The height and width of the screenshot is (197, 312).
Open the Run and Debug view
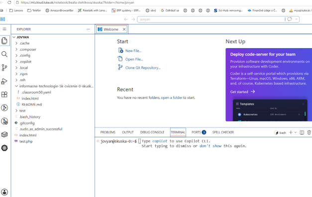(x=4, y=81)
